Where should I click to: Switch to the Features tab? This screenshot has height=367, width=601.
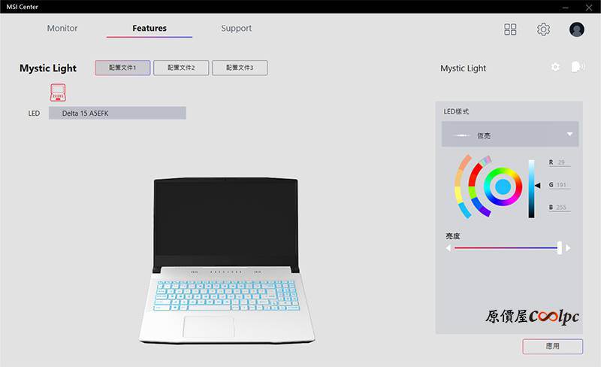(x=149, y=29)
